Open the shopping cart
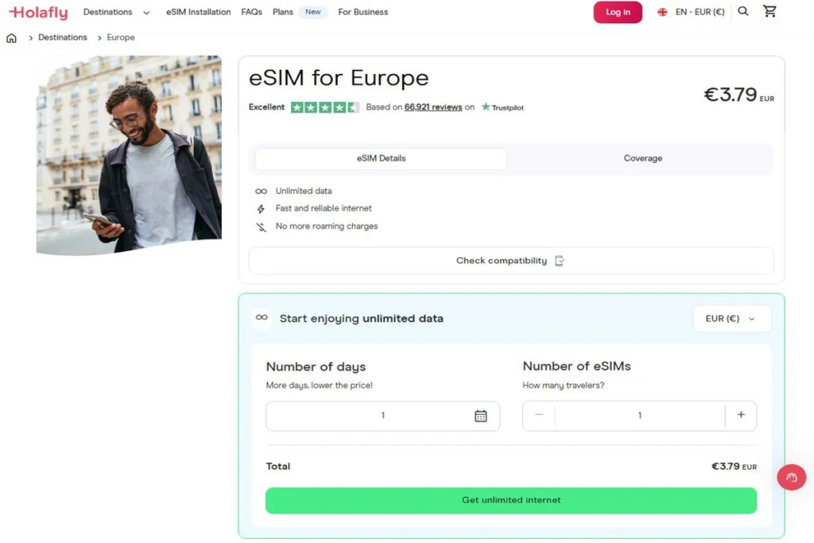814x543 pixels. pyautogui.click(x=769, y=11)
